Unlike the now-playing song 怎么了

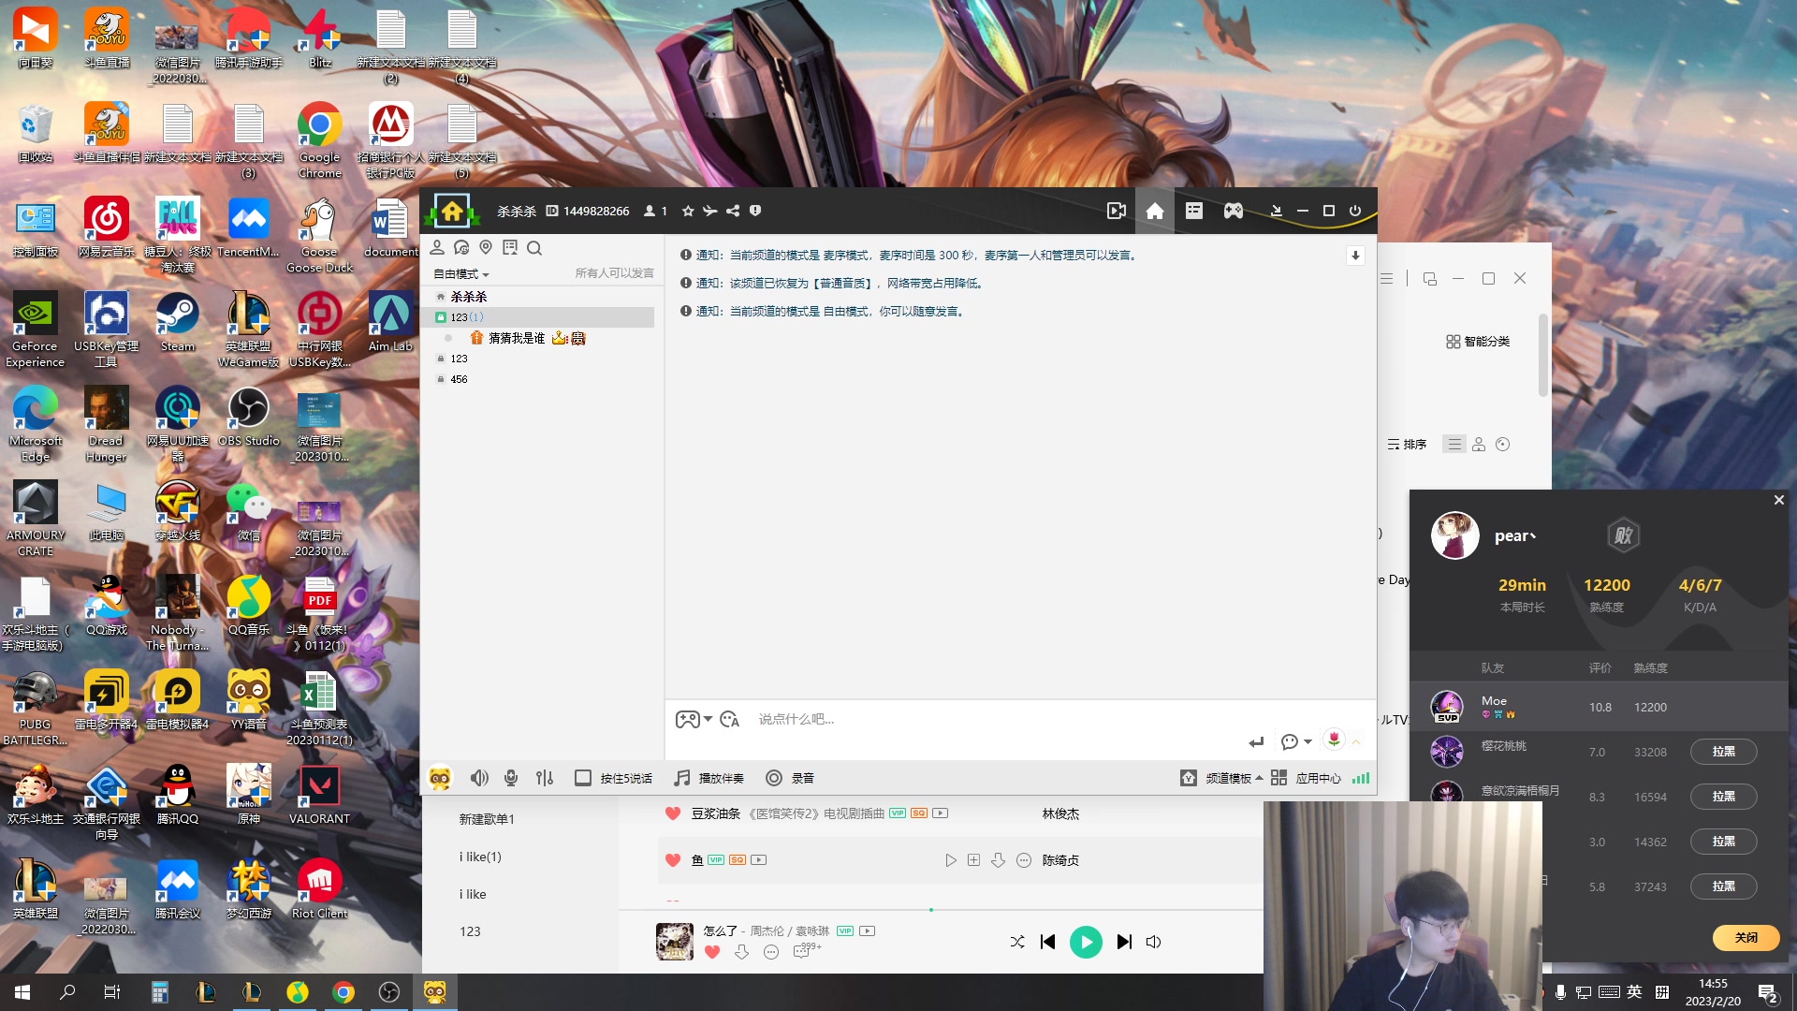click(712, 952)
